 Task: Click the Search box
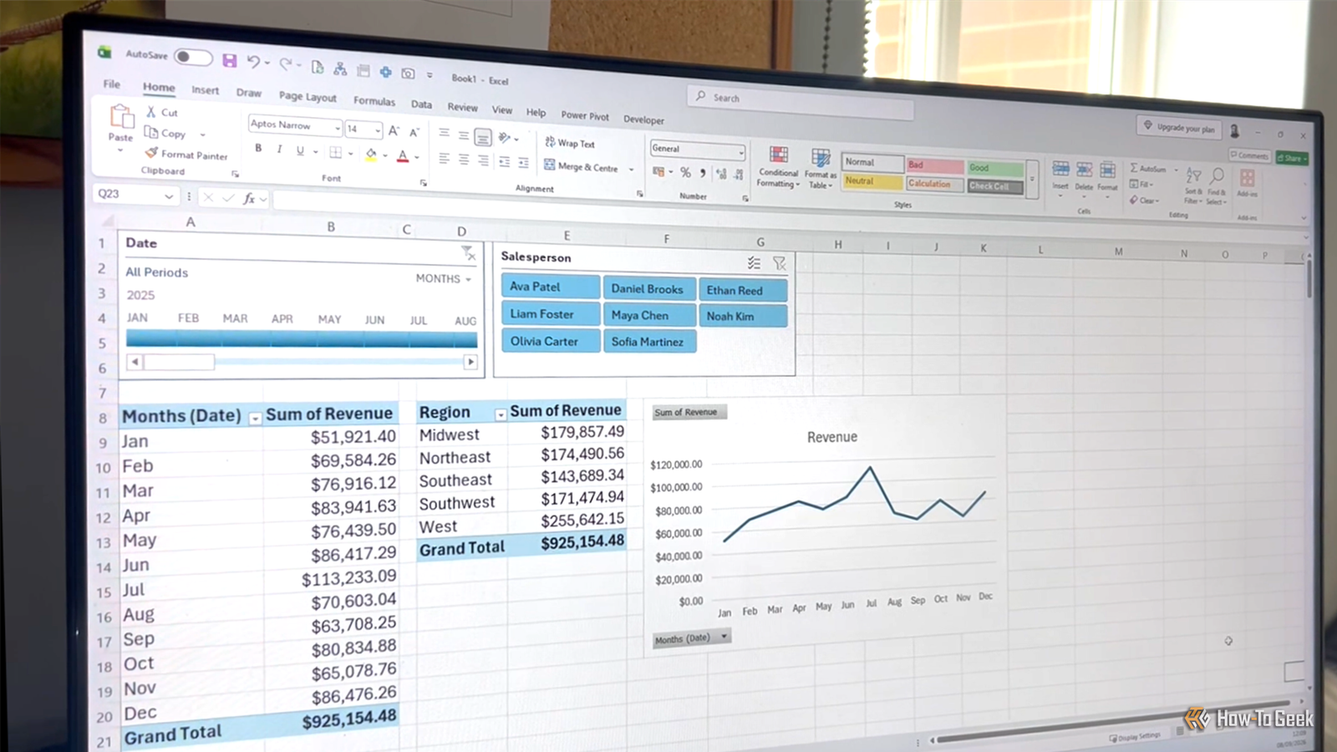point(801,101)
